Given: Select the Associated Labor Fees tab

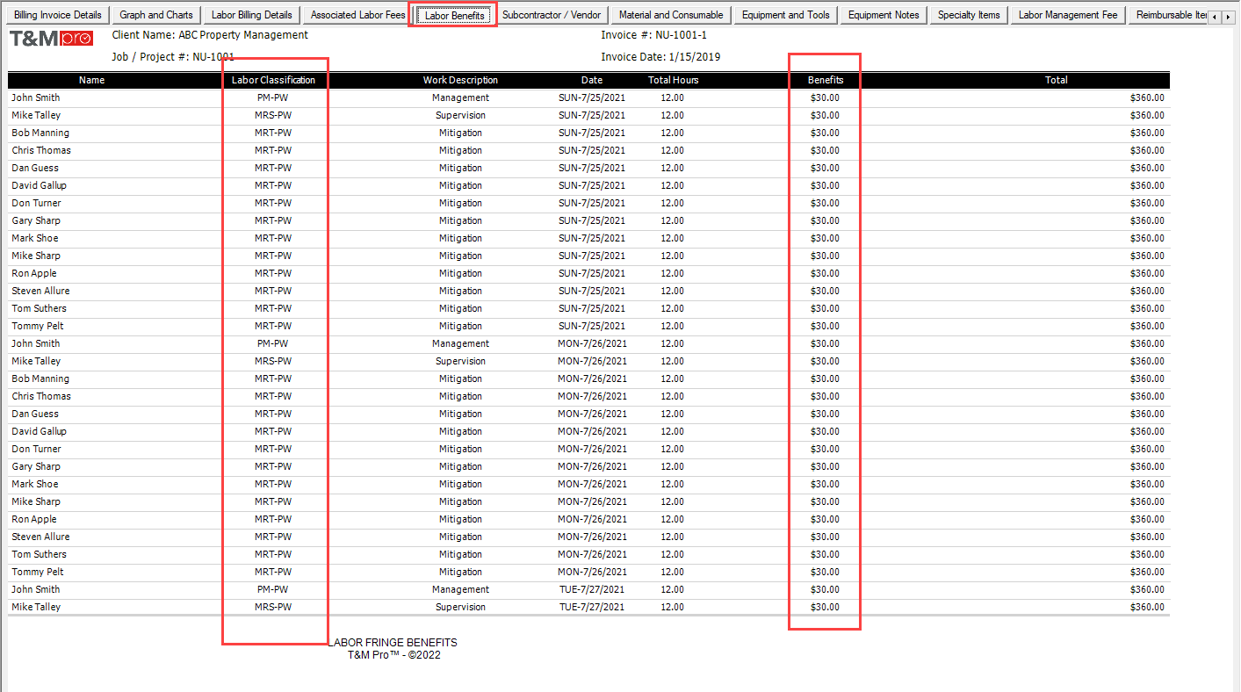Looking at the screenshot, I should (358, 15).
